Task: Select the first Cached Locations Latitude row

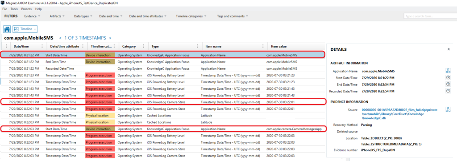Action: point(162,115)
